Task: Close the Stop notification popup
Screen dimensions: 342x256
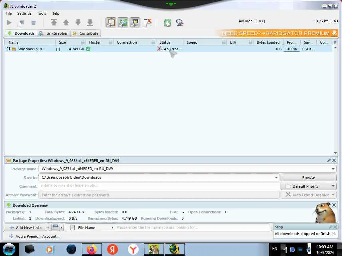Action: click(335, 227)
